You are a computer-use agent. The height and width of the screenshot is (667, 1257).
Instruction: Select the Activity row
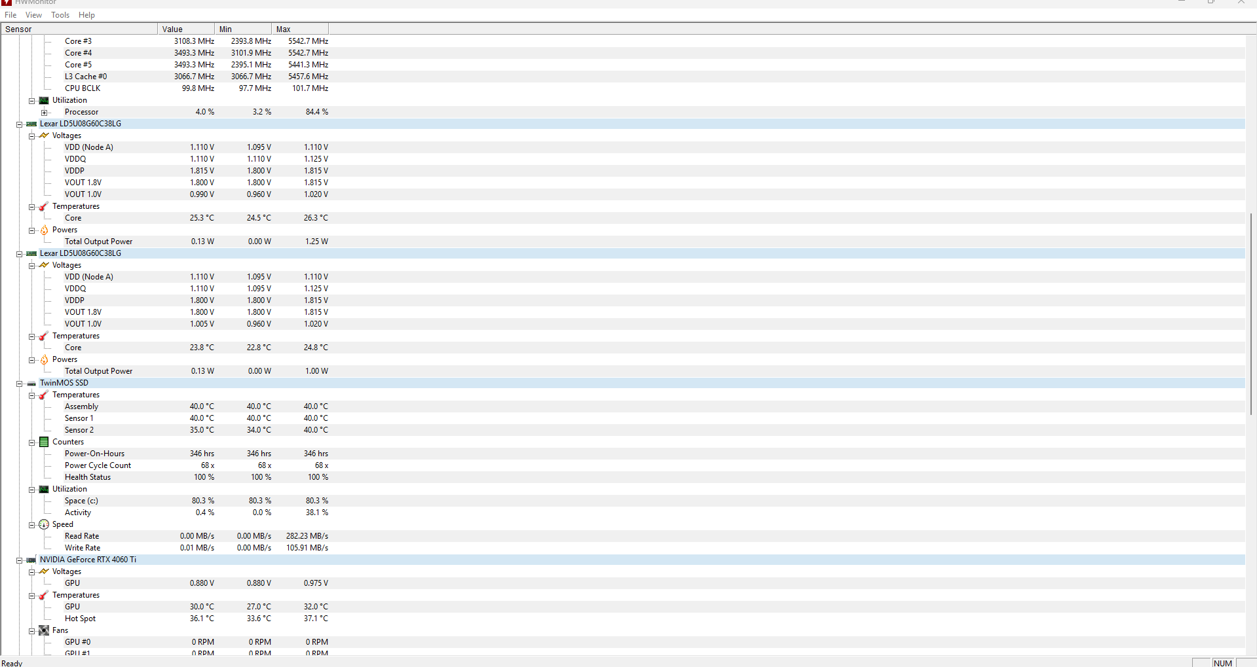click(x=623, y=513)
